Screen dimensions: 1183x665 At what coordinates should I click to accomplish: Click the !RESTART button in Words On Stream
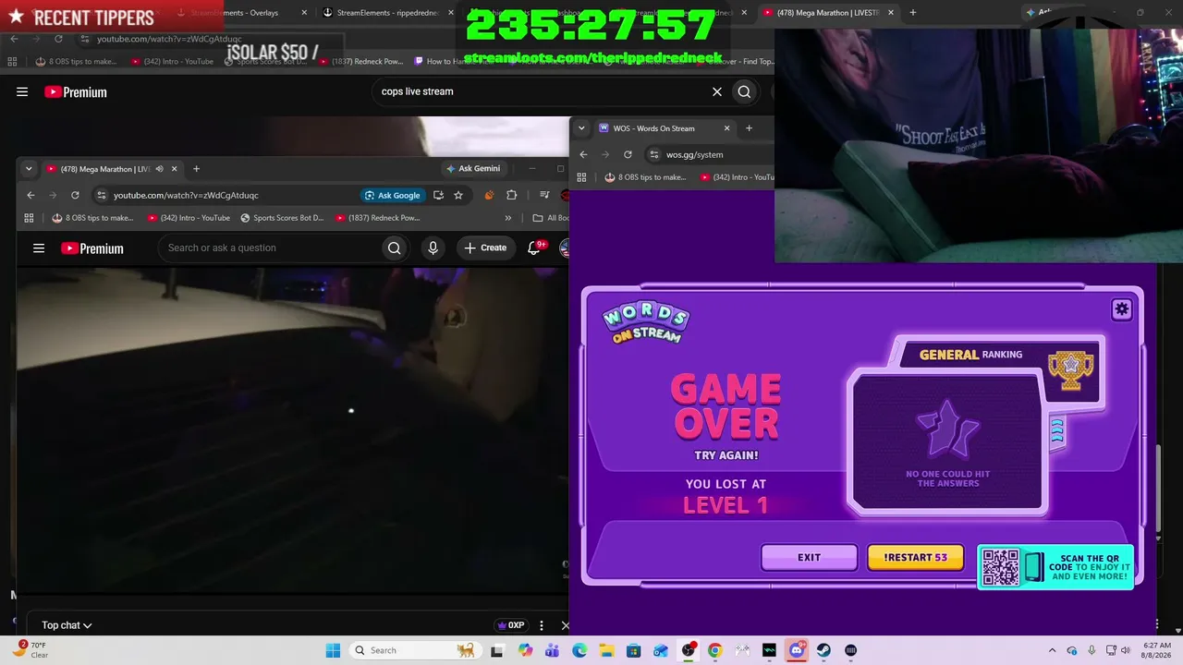[x=915, y=557]
